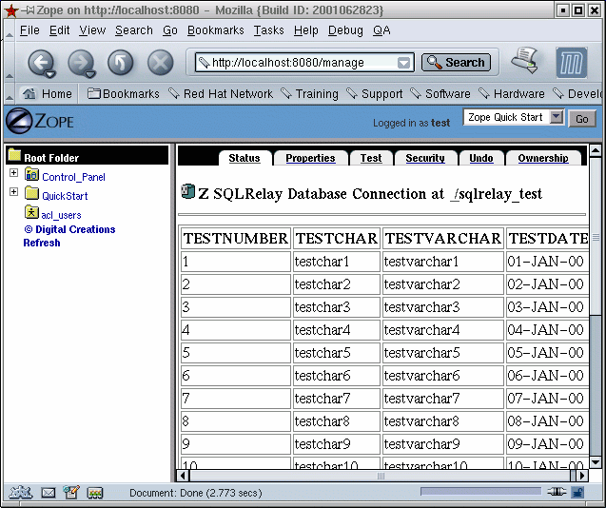Click the Refresh link in the left pane

click(42, 243)
